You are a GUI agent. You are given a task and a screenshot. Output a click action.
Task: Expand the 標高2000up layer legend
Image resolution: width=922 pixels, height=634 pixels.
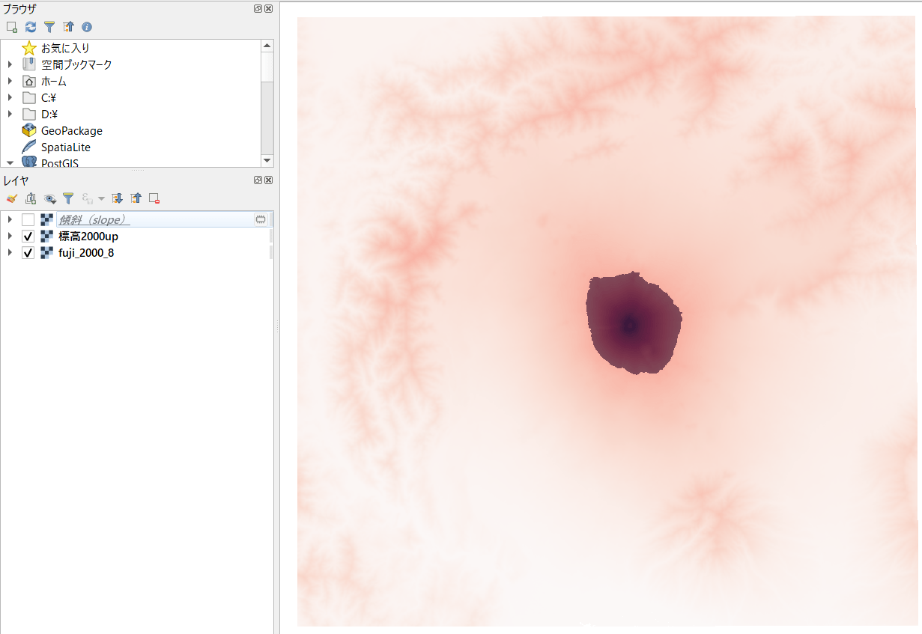coord(10,236)
